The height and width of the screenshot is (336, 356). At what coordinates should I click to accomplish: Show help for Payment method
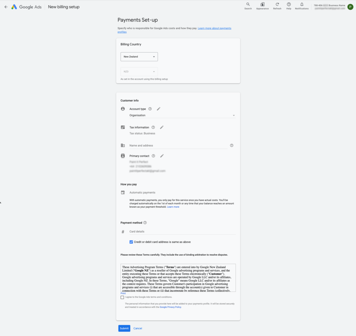coord(145,223)
